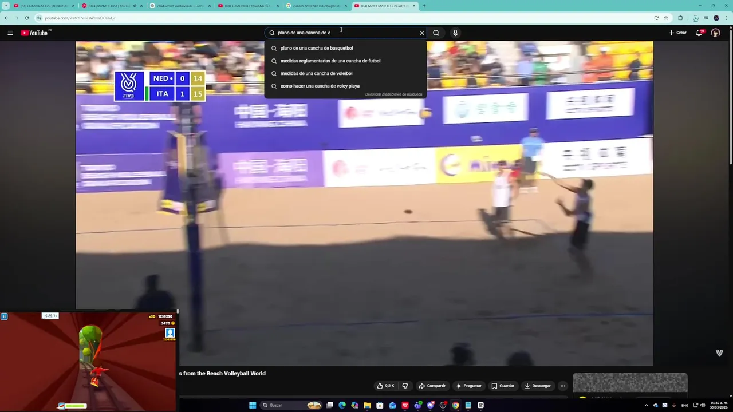Switch ENG input language indicator
This screenshot has width=733, height=412.
[x=685, y=405]
